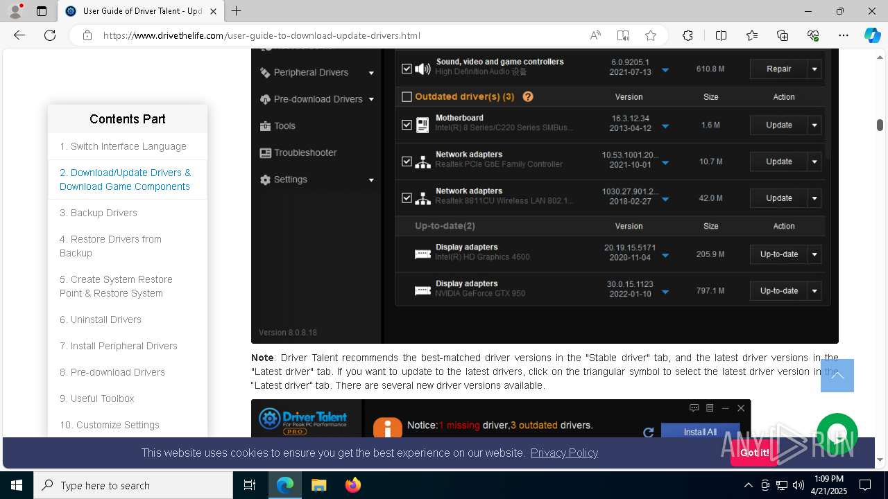The width and height of the screenshot is (888, 499).
Task: Open the Privacy Policy link
Action: click(564, 453)
